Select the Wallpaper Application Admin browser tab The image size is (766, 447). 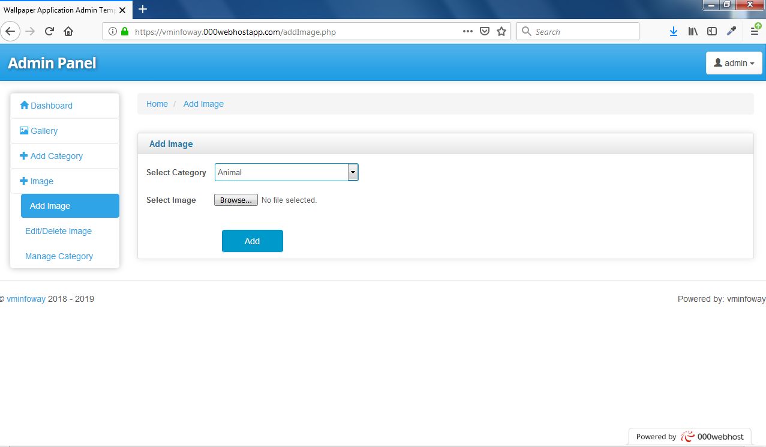tap(65, 10)
